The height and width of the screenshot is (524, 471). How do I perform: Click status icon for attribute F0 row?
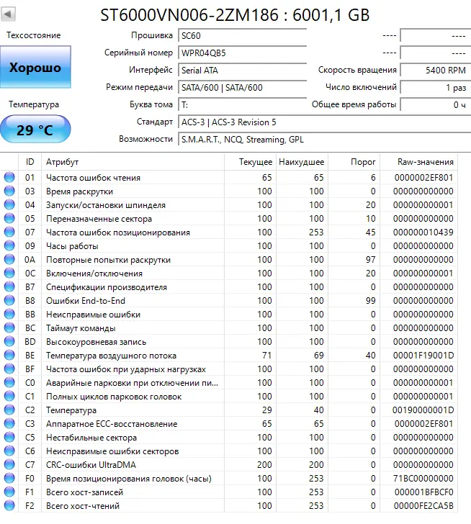point(9,479)
